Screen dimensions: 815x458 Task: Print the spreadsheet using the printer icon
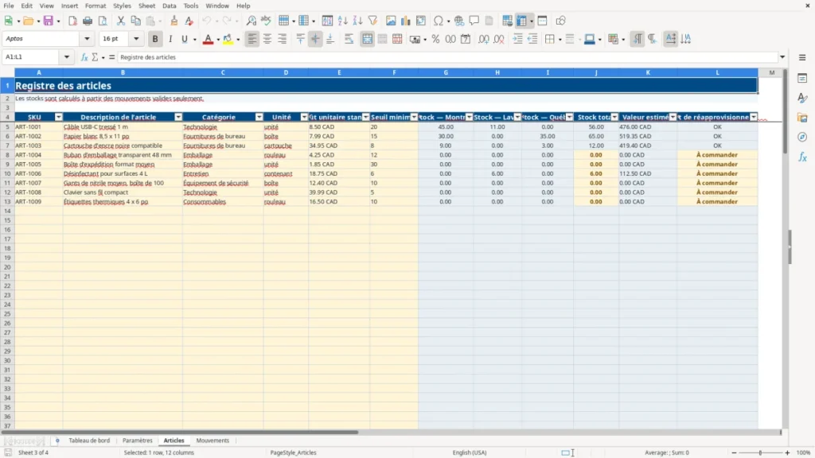88,21
